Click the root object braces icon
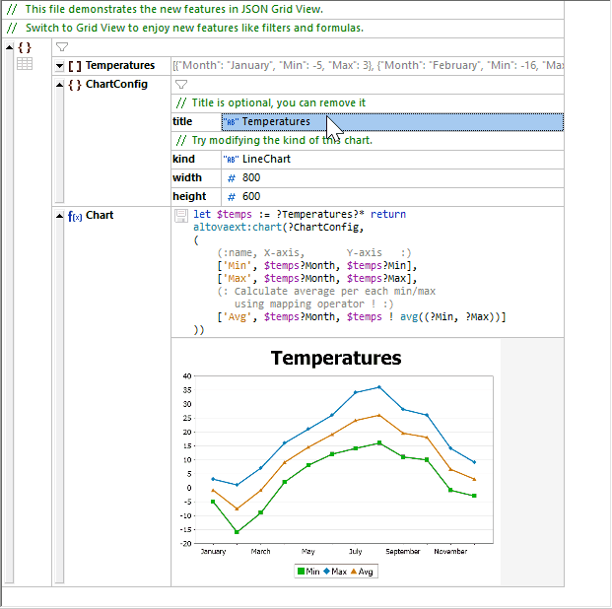This screenshot has height=609, width=612. (25, 47)
